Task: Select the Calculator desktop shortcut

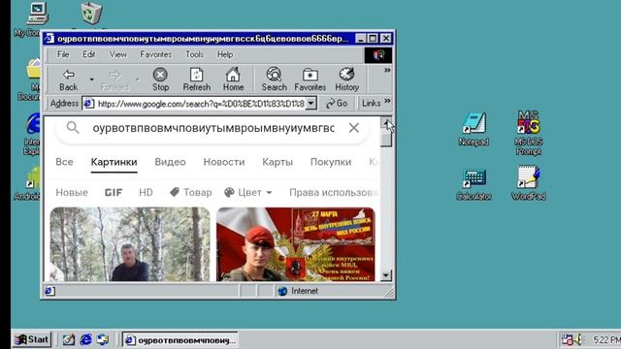Action: pyautogui.click(x=474, y=184)
